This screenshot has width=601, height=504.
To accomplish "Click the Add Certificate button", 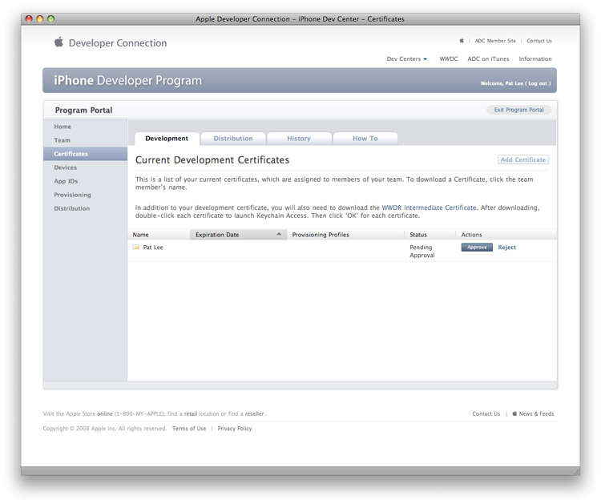I will [x=522, y=159].
